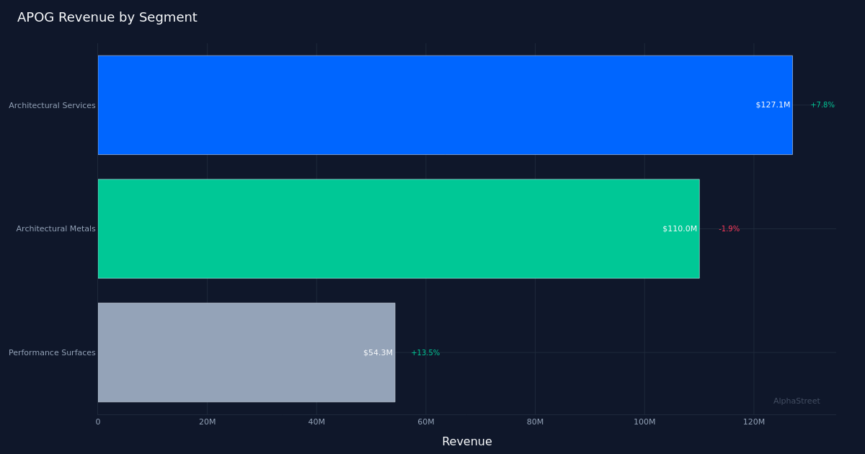Click the chart title APOG Revenue by Segment
This screenshot has height=454, width=865.
(x=107, y=18)
